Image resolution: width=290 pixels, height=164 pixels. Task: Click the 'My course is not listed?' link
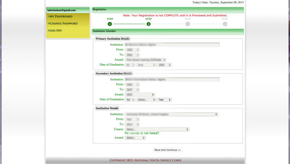[x=141, y=133]
